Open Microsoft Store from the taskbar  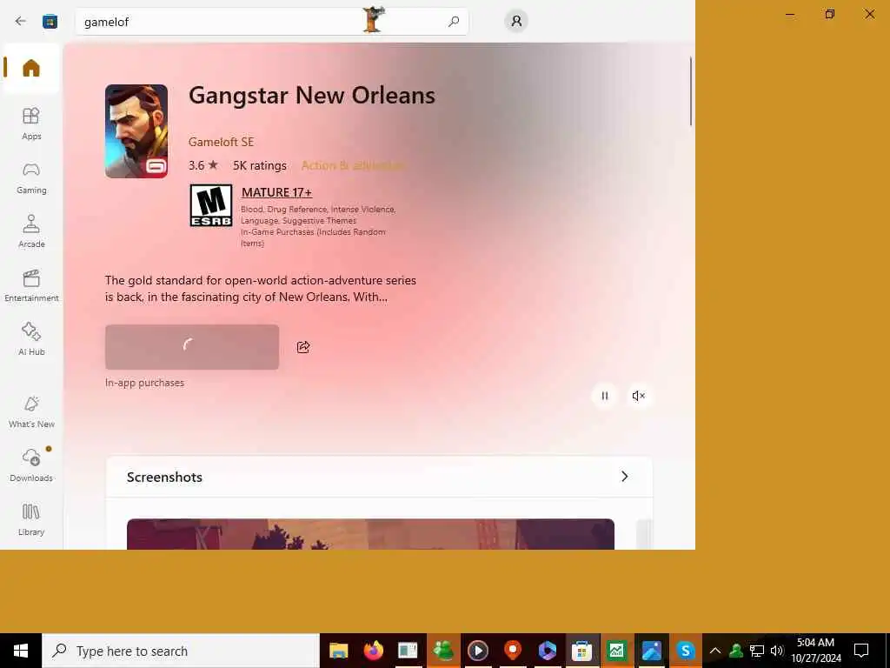pos(581,651)
